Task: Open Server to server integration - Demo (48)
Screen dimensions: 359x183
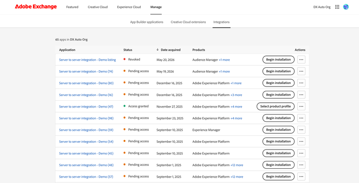Action: [x=86, y=165]
